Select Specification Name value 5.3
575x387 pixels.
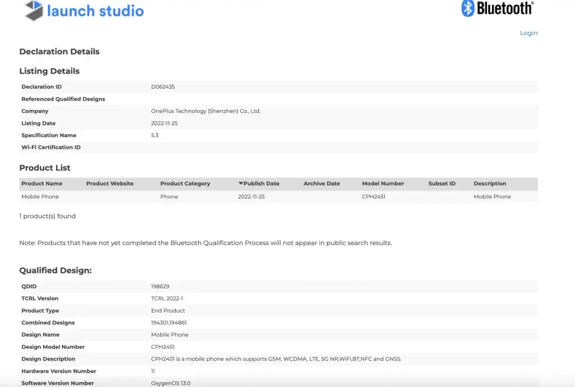tap(155, 135)
